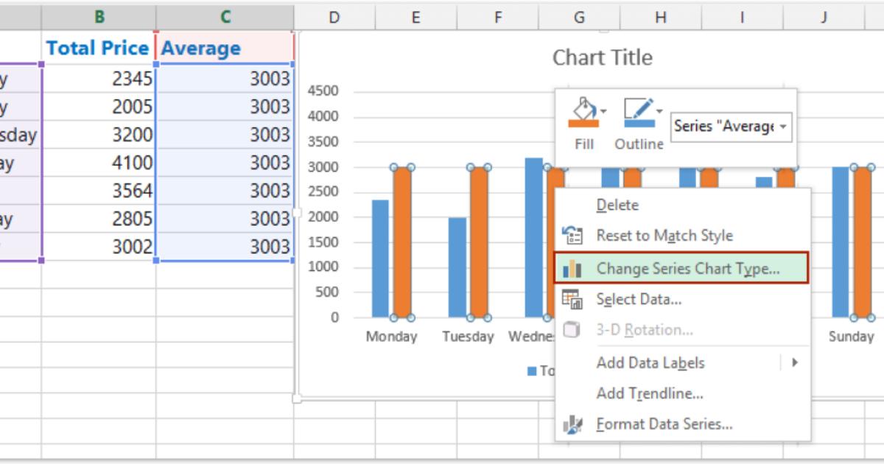Viewport: 884px width, 464px height.
Task: Click the Reset to Match Style icon
Action: (572, 236)
